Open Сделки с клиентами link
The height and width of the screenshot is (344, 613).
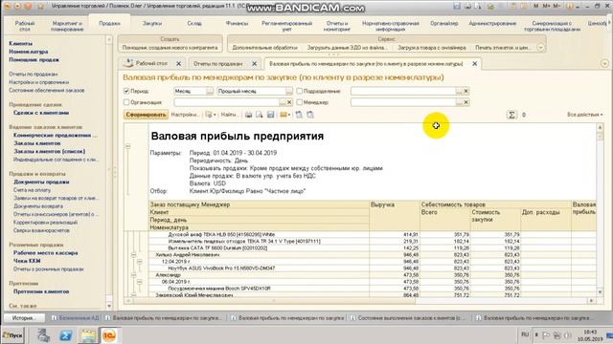click(x=41, y=113)
